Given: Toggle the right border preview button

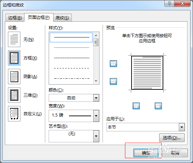Looking at the screenshot, I should point(158,106).
